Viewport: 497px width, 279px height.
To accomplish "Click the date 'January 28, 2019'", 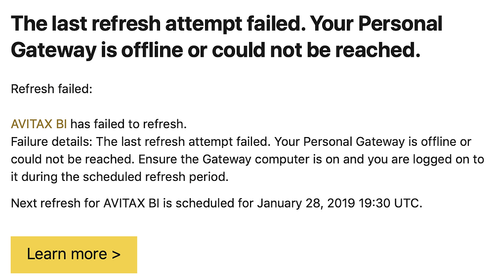I will [x=306, y=203].
